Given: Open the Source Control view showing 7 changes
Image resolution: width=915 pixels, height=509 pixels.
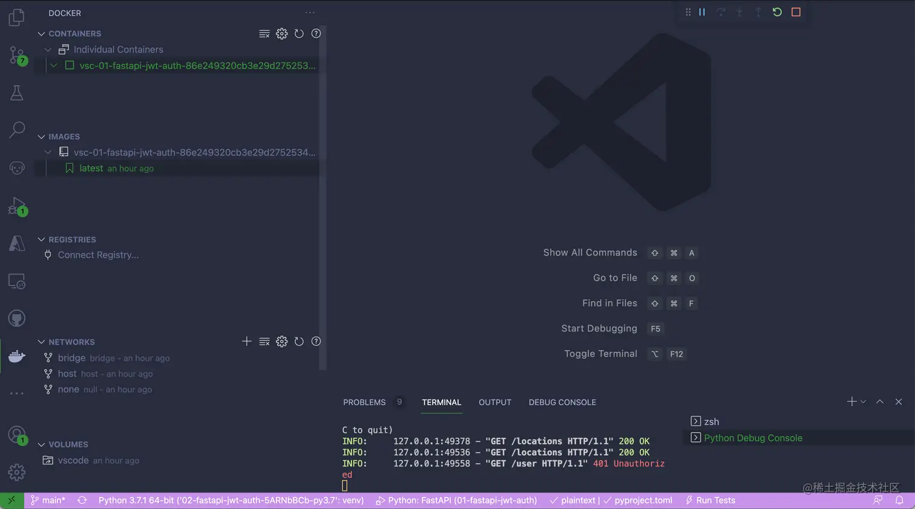Looking at the screenshot, I should pos(16,54).
